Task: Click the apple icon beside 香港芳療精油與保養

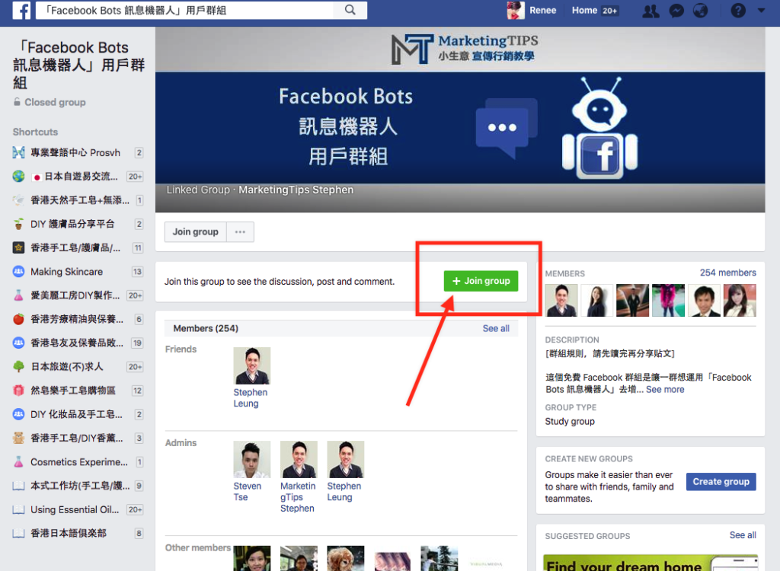Action: [18, 319]
